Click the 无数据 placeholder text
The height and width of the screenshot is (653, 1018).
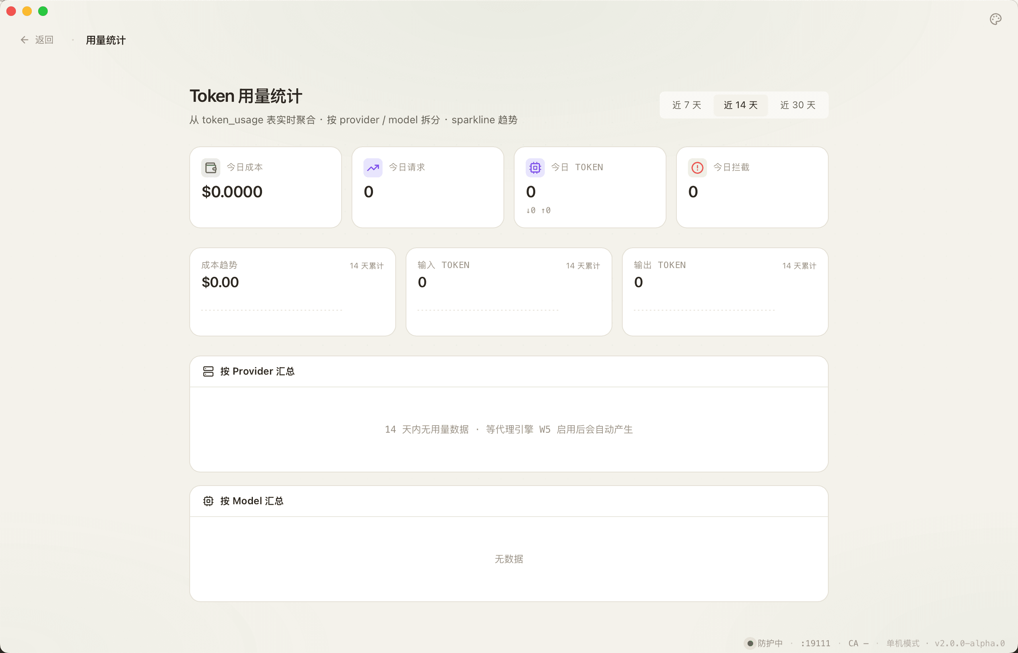509,559
